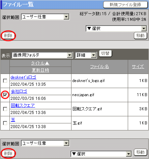Open the 回転スクエア title link

23,106
